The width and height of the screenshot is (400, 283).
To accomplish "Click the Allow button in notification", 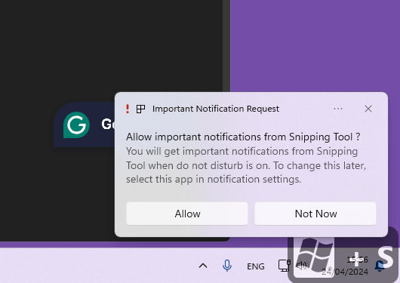I will pyautogui.click(x=187, y=214).
